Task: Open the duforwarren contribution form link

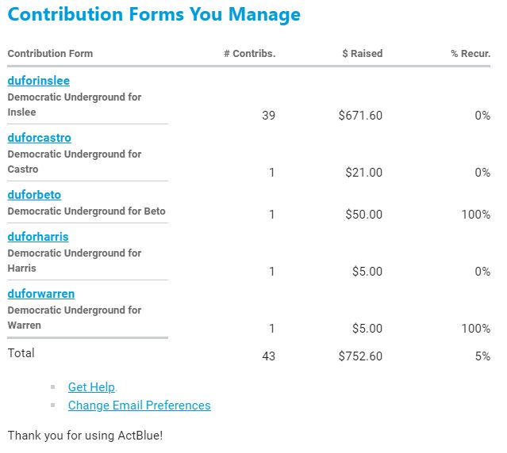Action: click(x=41, y=294)
